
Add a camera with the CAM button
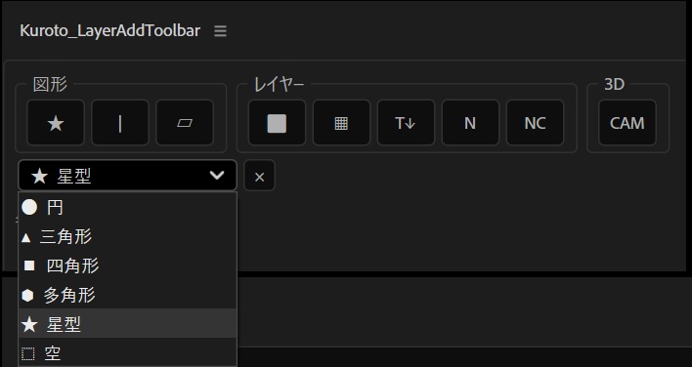[627, 123]
